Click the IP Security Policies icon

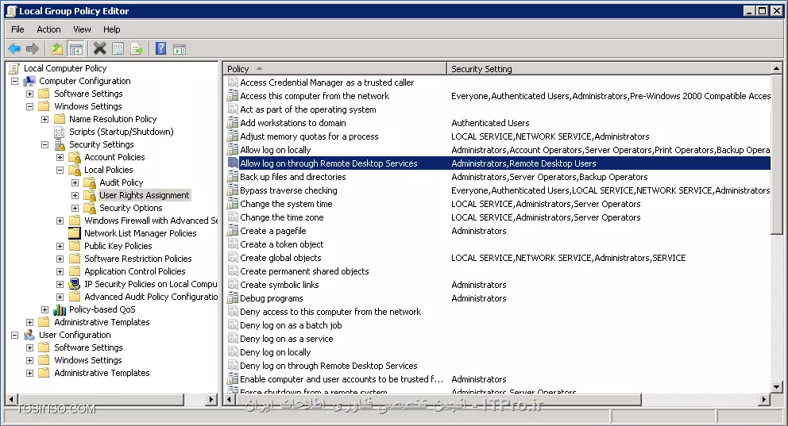click(x=75, y=284)
